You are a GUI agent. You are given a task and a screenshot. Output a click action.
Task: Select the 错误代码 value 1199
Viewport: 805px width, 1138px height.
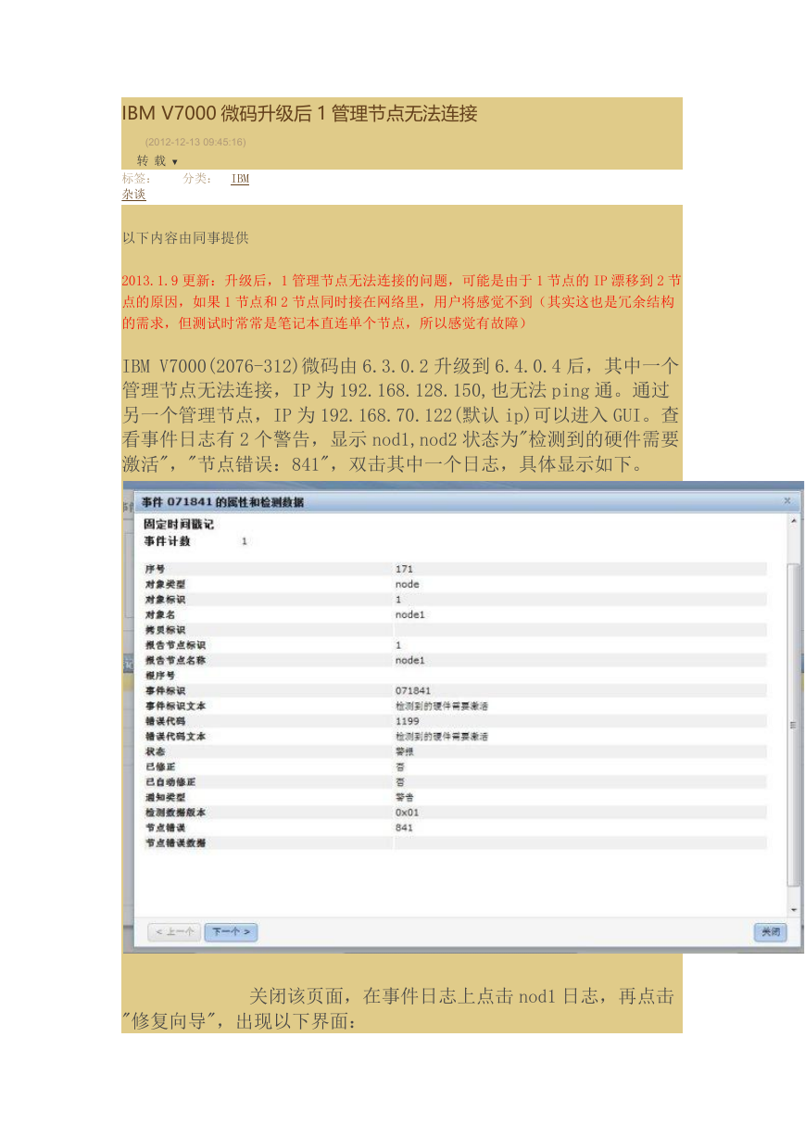[407, 721]
